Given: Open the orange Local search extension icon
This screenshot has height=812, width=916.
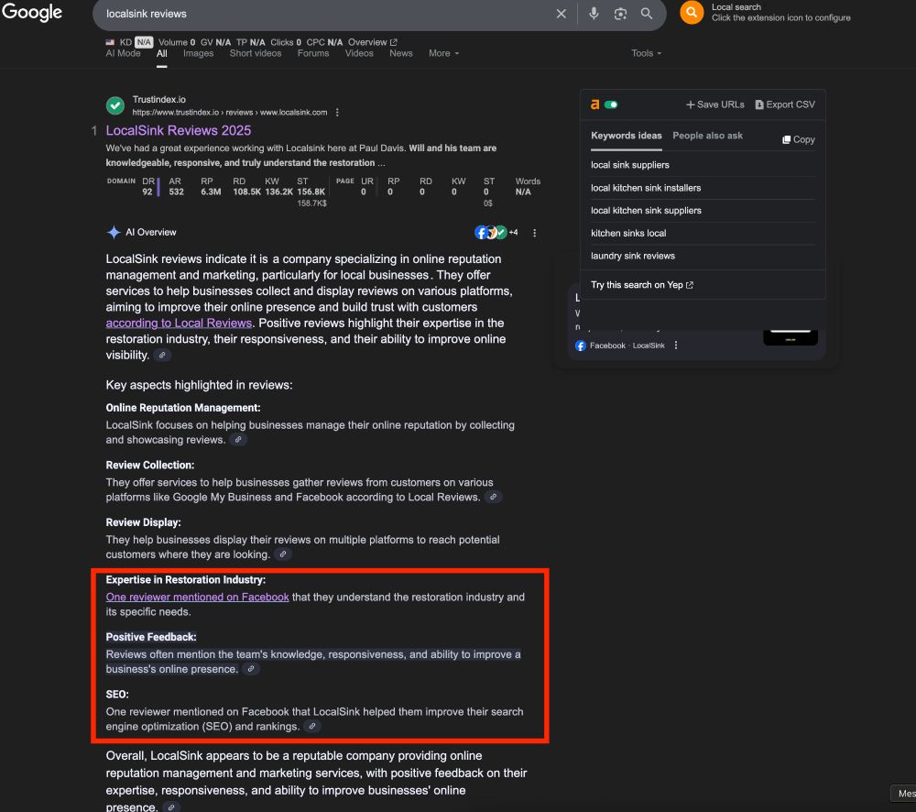Looking at the screenshot, I should click(692, 12).
